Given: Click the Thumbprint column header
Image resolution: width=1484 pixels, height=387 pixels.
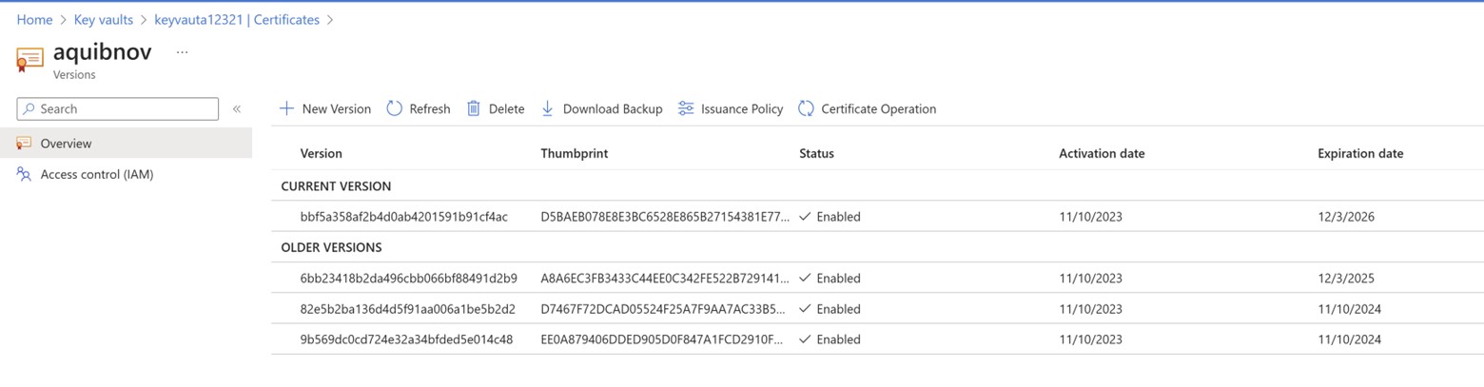Looking at the screenshot, I should (x=575, y=153).
